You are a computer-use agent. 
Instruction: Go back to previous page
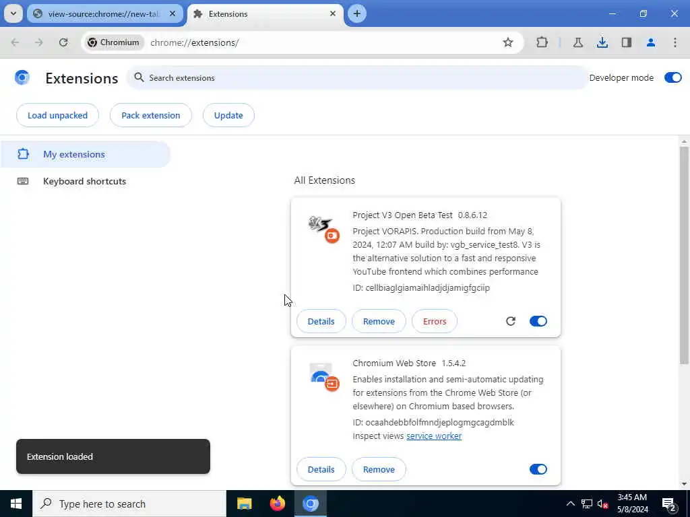pyautogui.click(x=15, y=42)
